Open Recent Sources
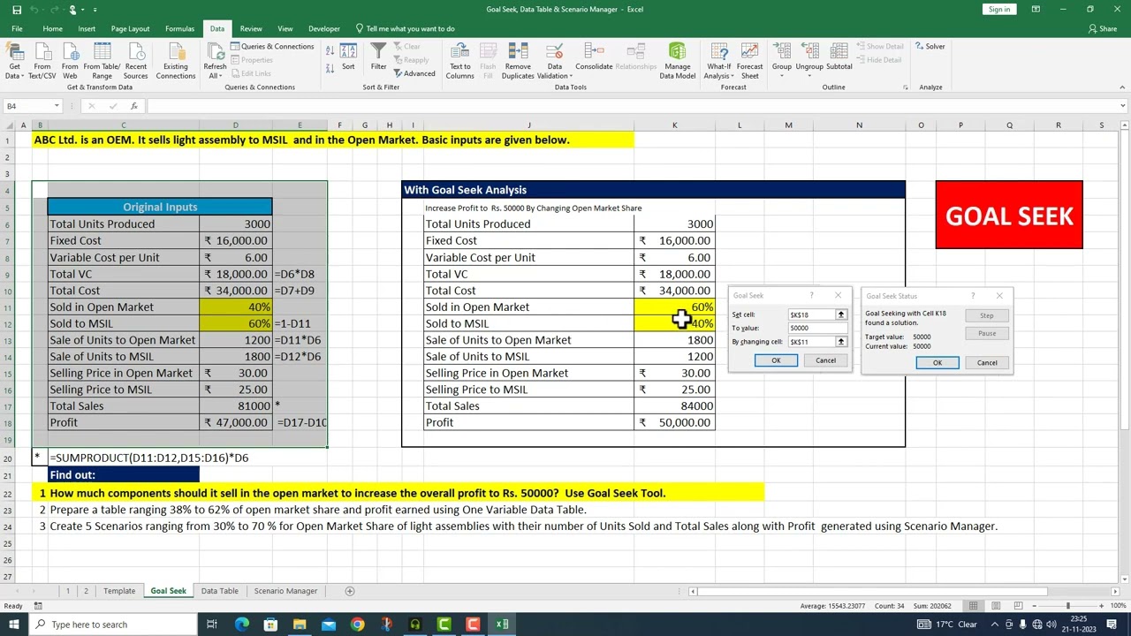 tap(135, 59)
